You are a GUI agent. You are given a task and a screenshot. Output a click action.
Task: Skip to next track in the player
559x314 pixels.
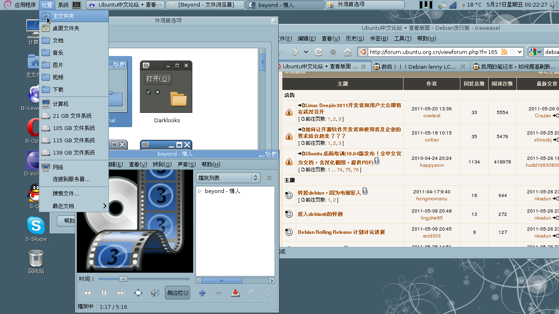(x=121, y=293)
